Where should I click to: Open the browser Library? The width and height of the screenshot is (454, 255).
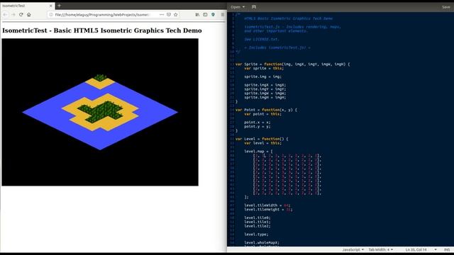[x=197, y=14]
